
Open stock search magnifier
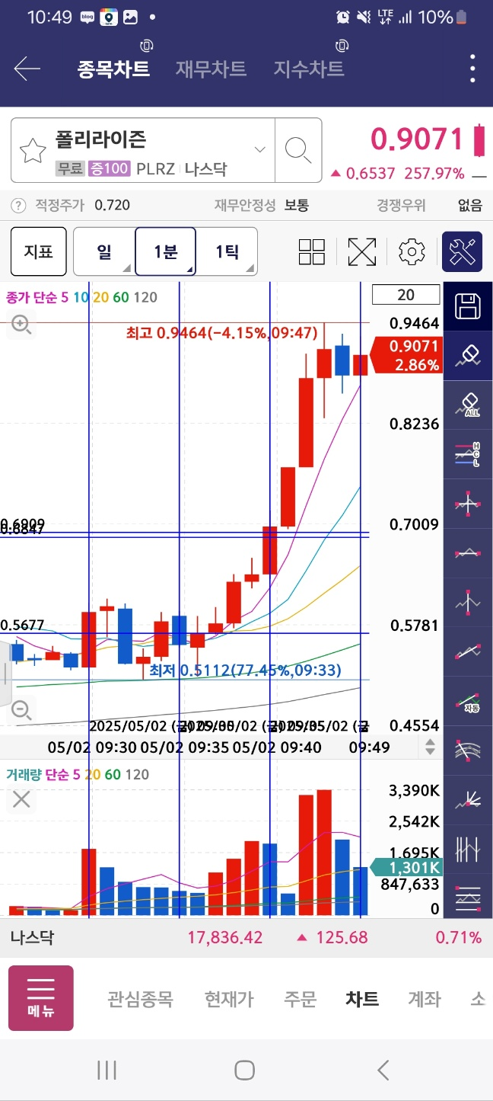[x=298, y=150]
